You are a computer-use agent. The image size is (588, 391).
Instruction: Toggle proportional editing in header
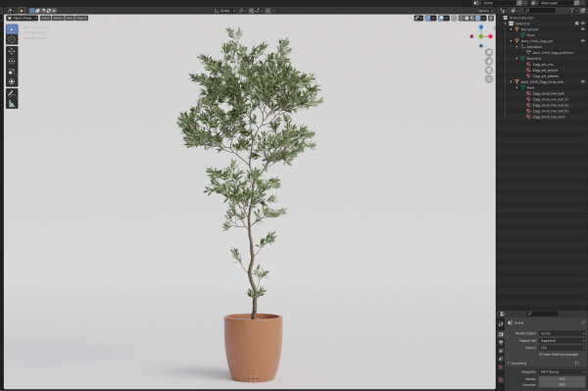click(268, 11)
